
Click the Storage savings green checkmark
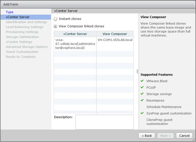[x=142, y=94]
